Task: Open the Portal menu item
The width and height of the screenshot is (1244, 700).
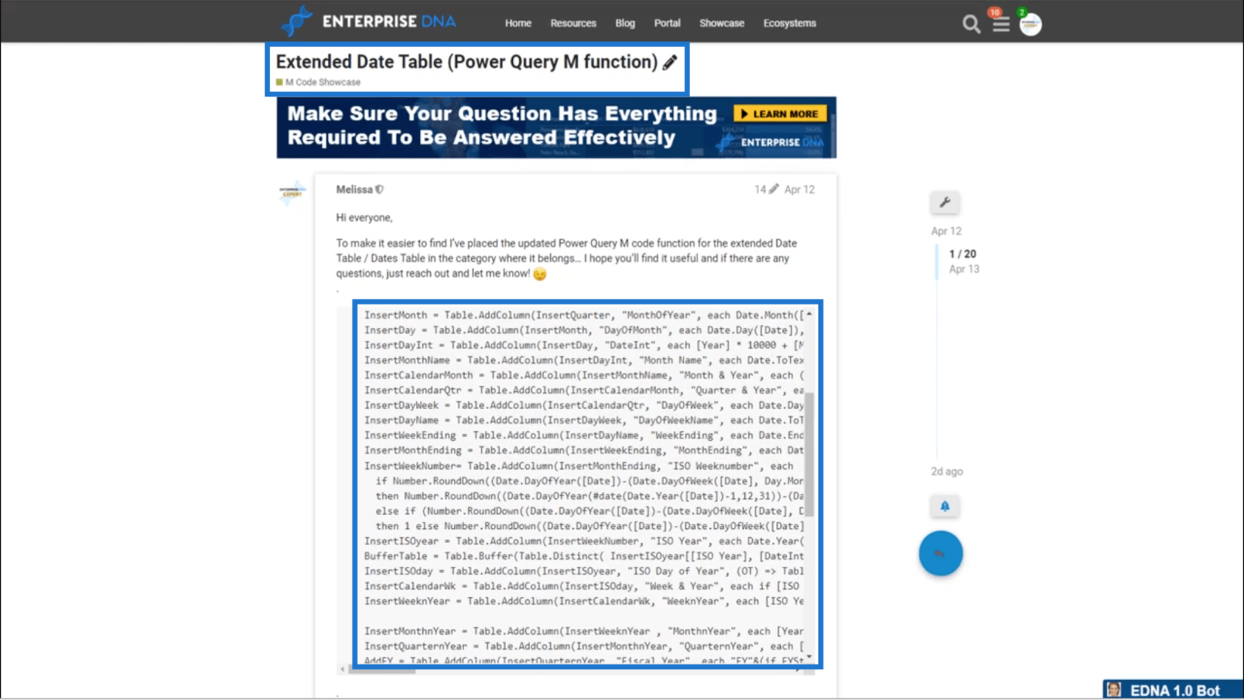Action: click(666, 23)
